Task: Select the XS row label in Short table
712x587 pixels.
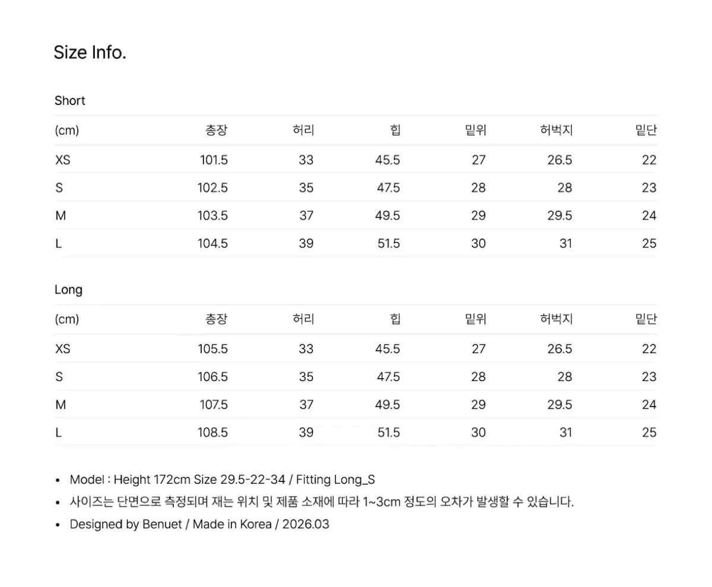Action: 63,160
